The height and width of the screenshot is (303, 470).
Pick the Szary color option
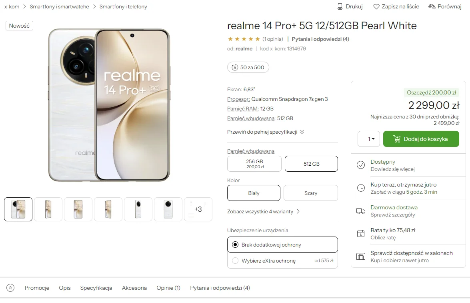tap(310, 193)
